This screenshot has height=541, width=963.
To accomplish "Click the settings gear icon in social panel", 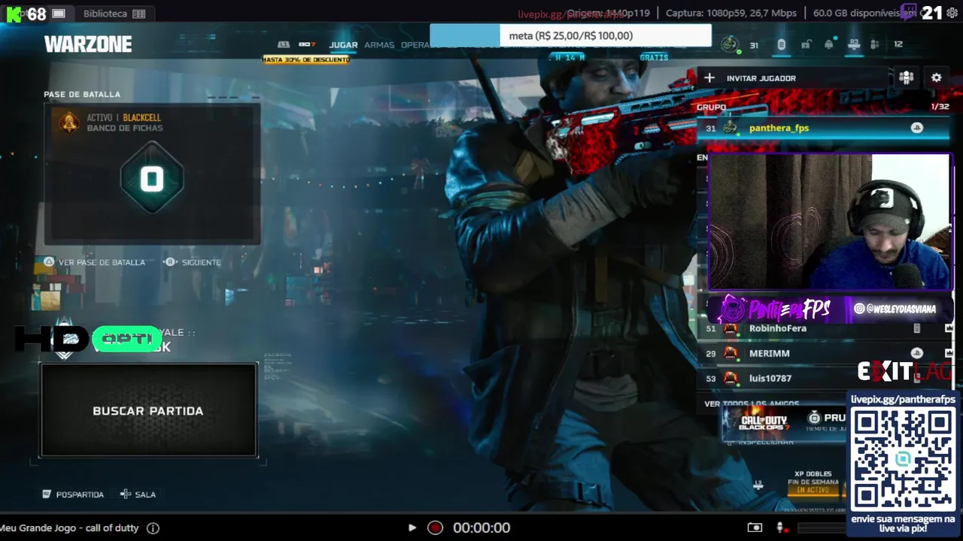I will [936, 77].
